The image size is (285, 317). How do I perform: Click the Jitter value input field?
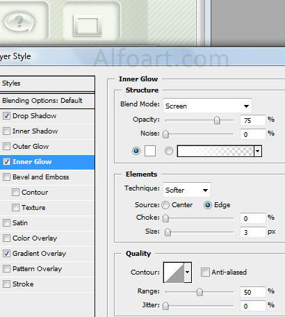coord(253,306)
